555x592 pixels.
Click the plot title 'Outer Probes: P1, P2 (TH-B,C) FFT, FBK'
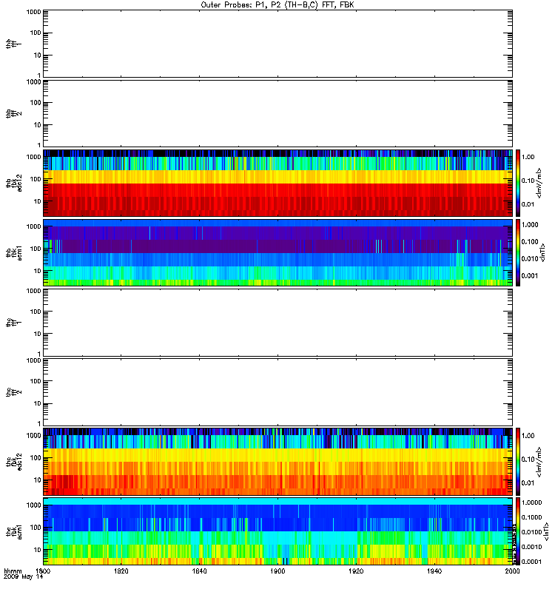pyautogui.click(x=277, y=5)
